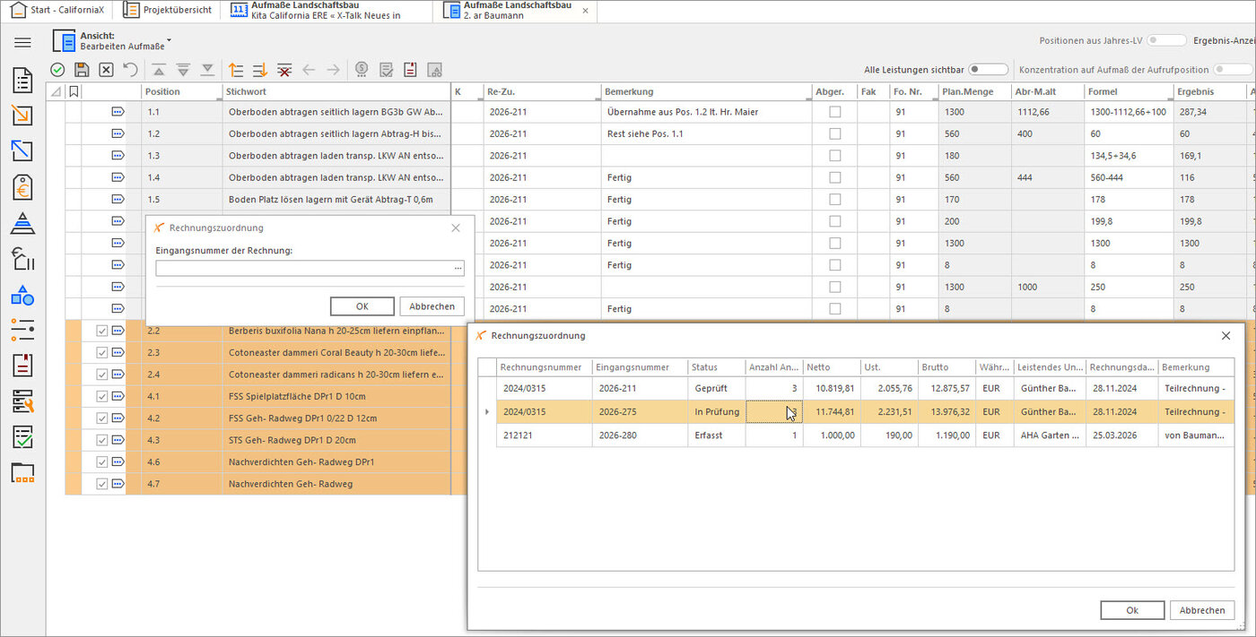This screenshot has height=637, width=1256.
Task: Switch to the Start - CaliforniaX tab
Action: (x=57, y=10)
